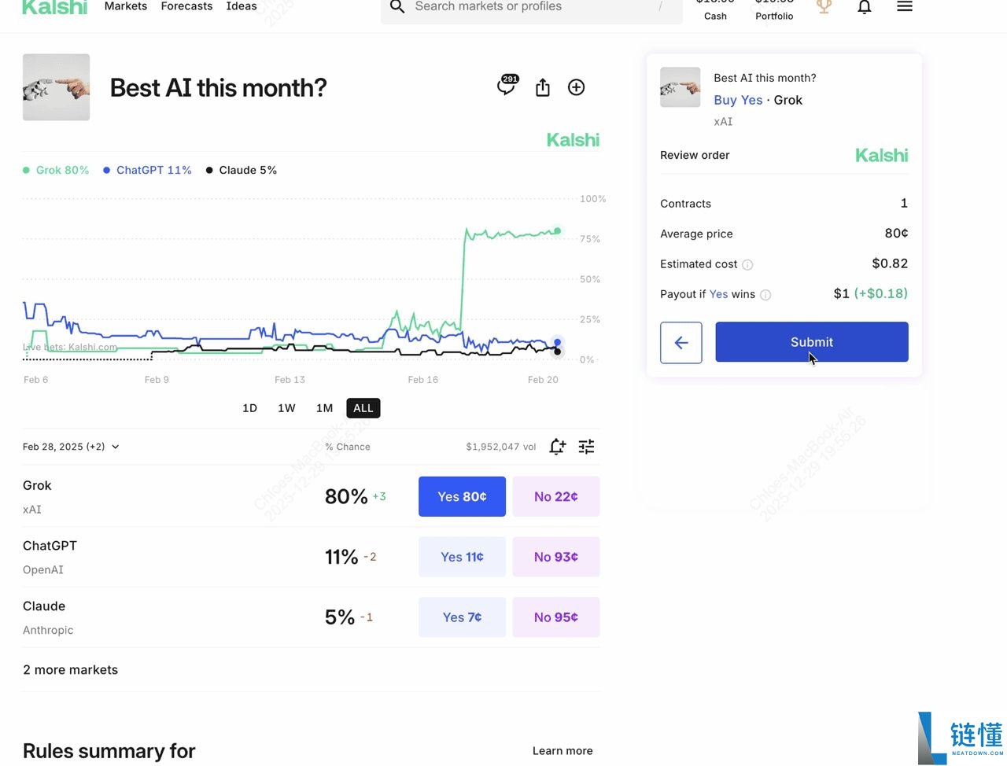Click the Average price 80¢ value
This screenshot has width=1007, height=766.
coord(896,233)
